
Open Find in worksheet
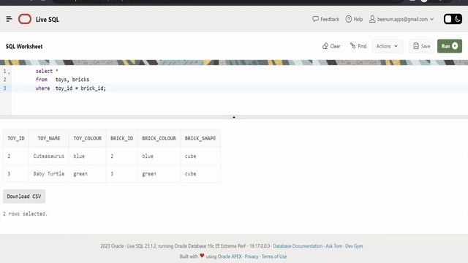358,46
